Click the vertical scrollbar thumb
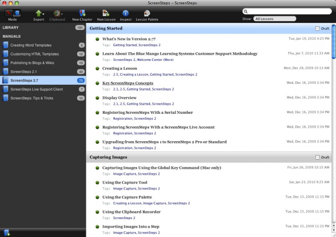336x237 pixels. click(334, 42)
